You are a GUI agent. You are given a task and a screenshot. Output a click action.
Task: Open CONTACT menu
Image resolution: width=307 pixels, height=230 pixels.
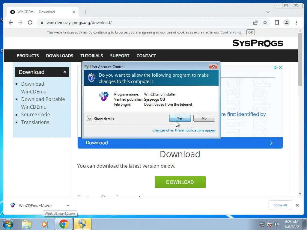click(146, 56)
